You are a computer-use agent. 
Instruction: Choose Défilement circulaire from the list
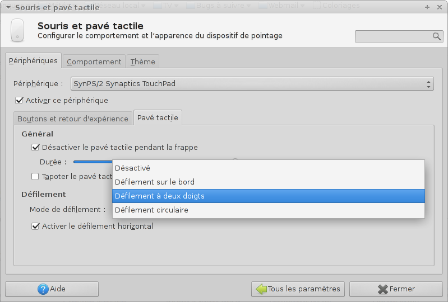click(268, 210)
